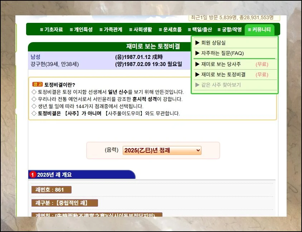This screenshot has width=302, height=232.
Task: Expand the 2025(乙巳)년 점괘 year dropdown
Action: click(162, 151)
